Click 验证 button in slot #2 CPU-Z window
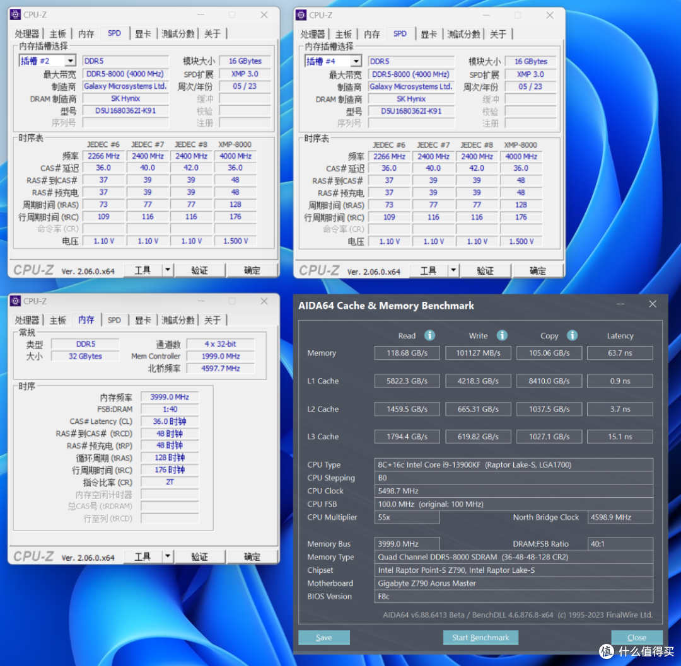This screenshot has height=666, width=681. tap(200, 270)
